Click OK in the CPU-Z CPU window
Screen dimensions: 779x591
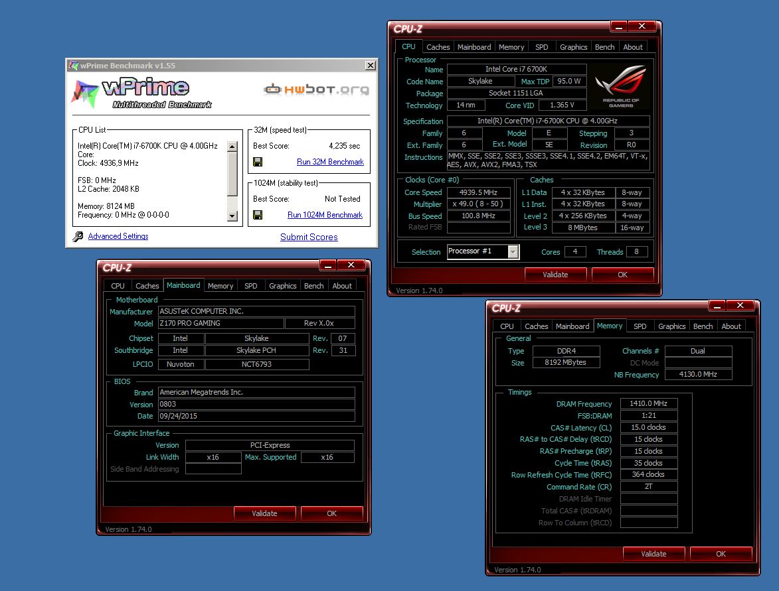coord(622,275)
